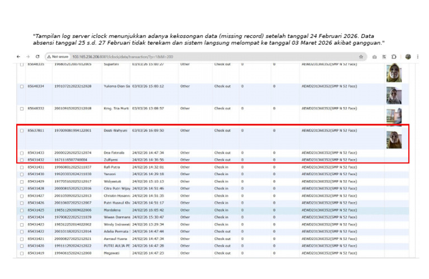Image resolution: width=429 pixels, height=279 pixels.
Task: Click device name in Mardalena's row
Action: [x=330, y=211]
